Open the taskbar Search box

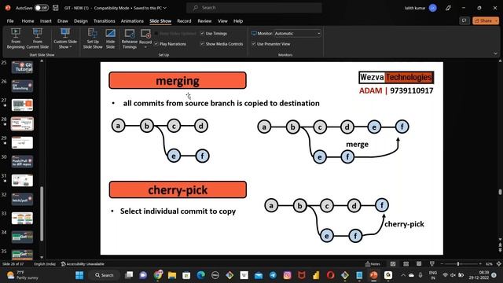point(105,275)
